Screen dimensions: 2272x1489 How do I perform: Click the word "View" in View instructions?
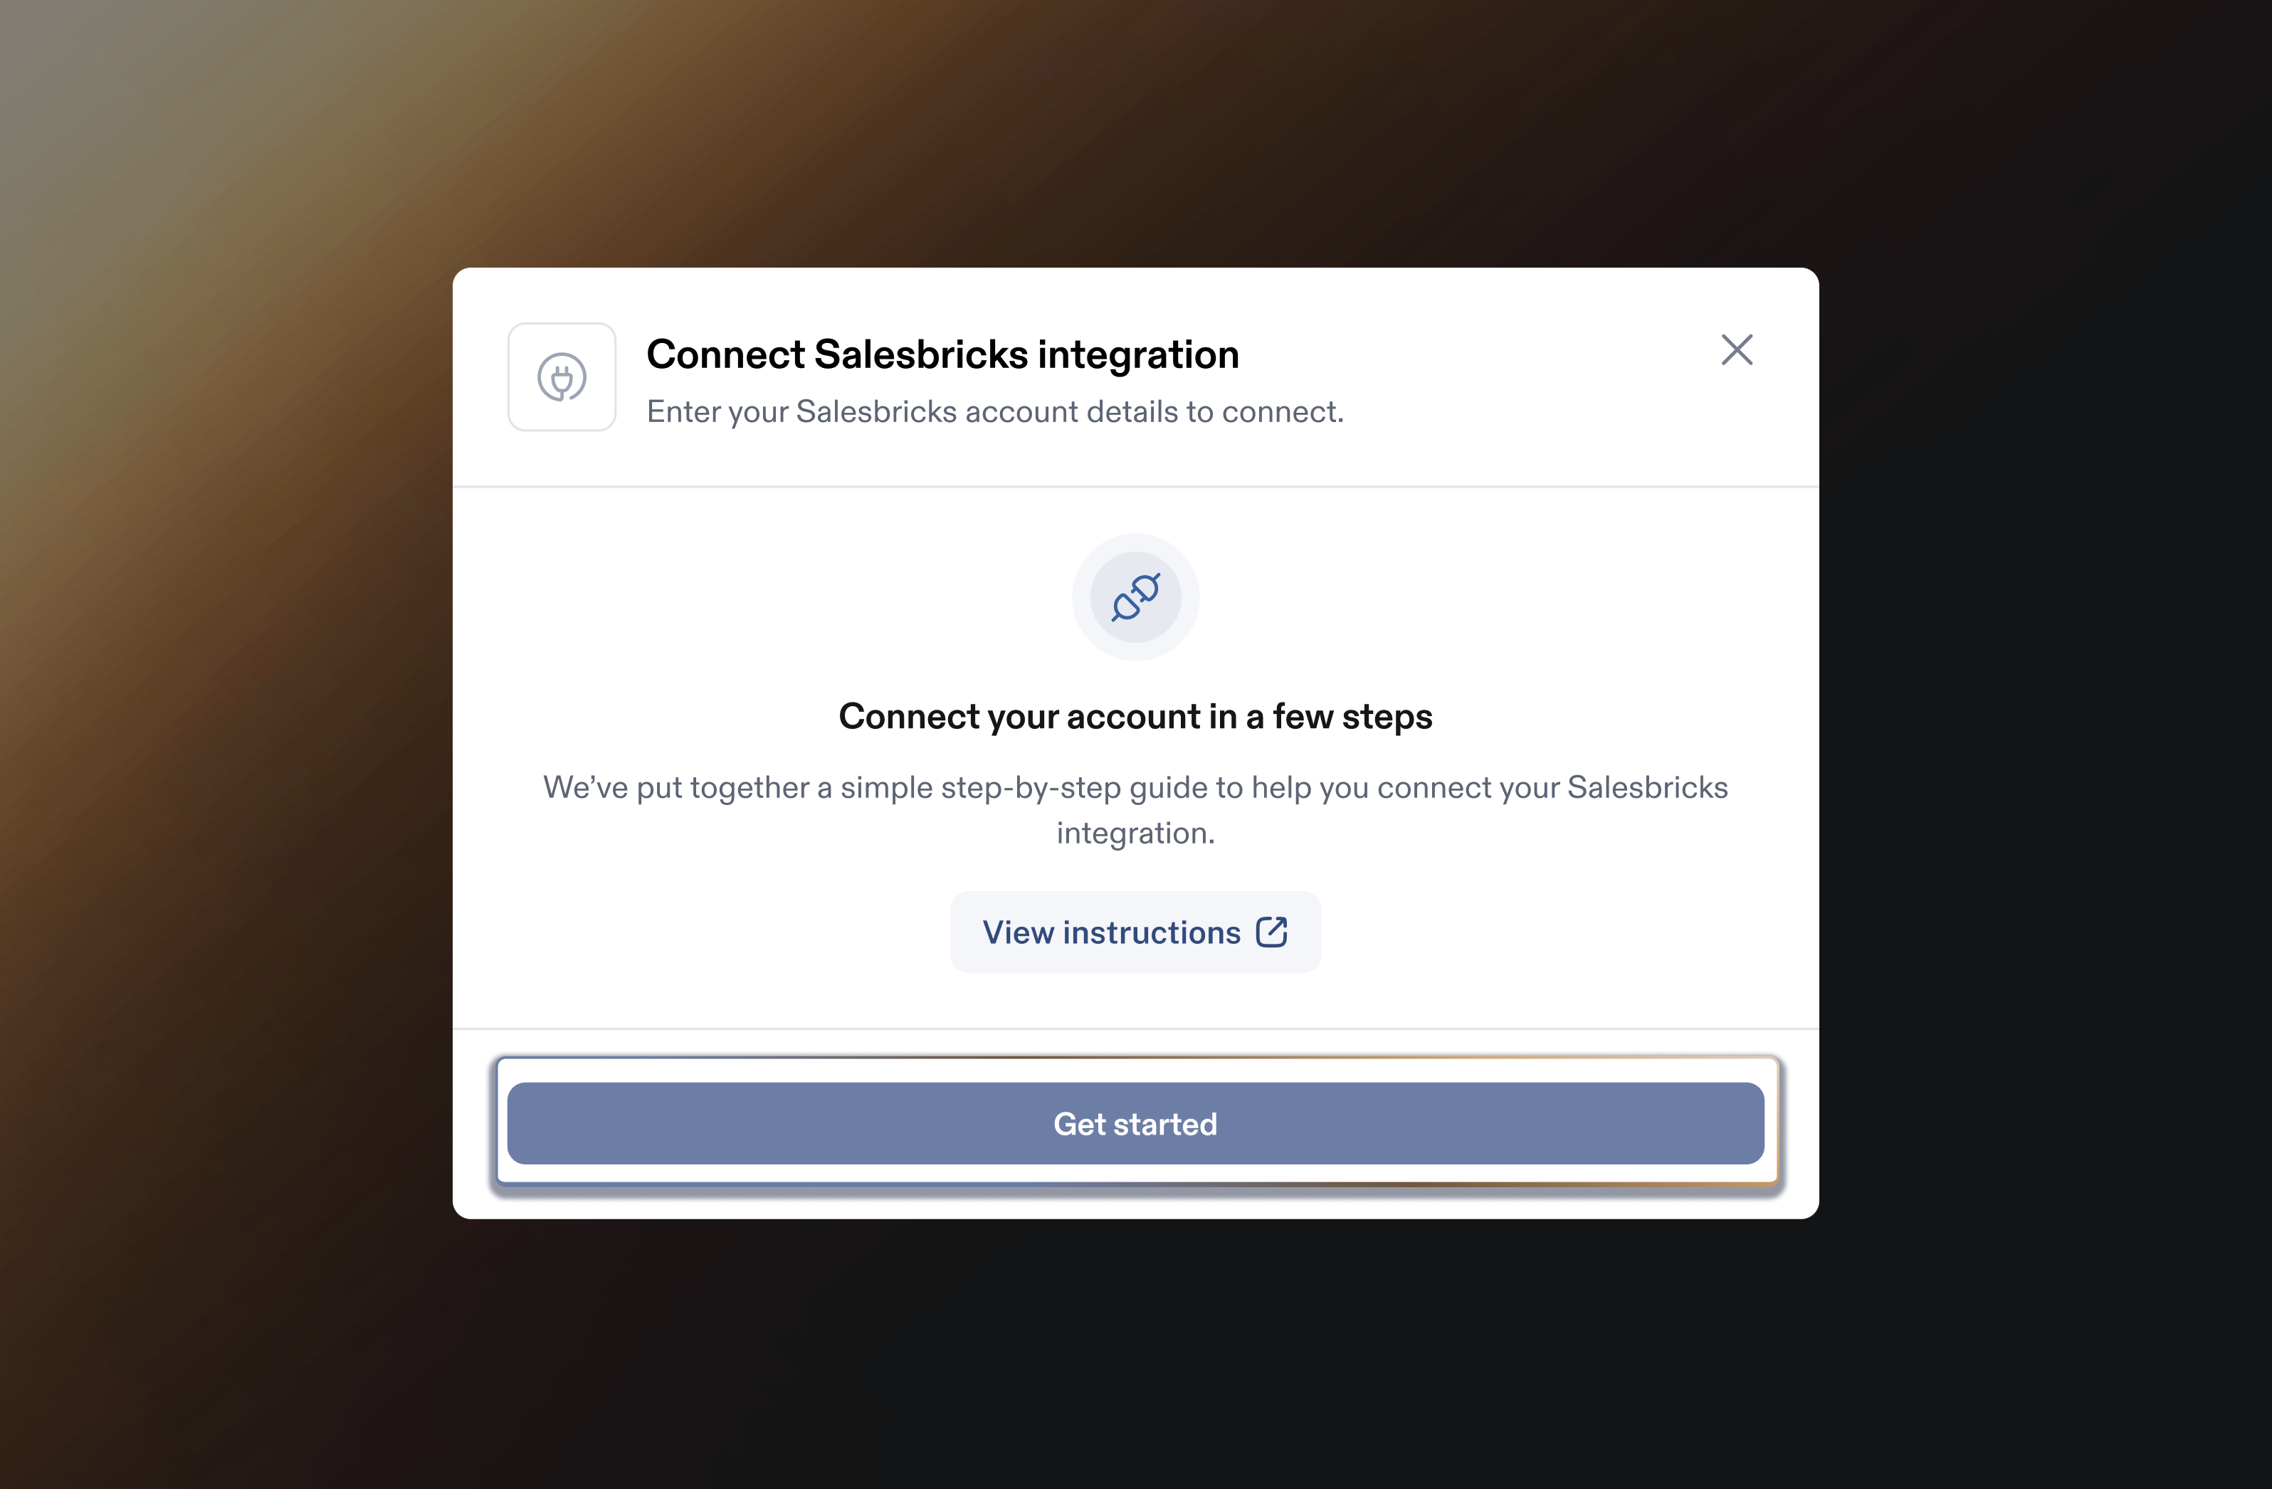coord(1016,932)
